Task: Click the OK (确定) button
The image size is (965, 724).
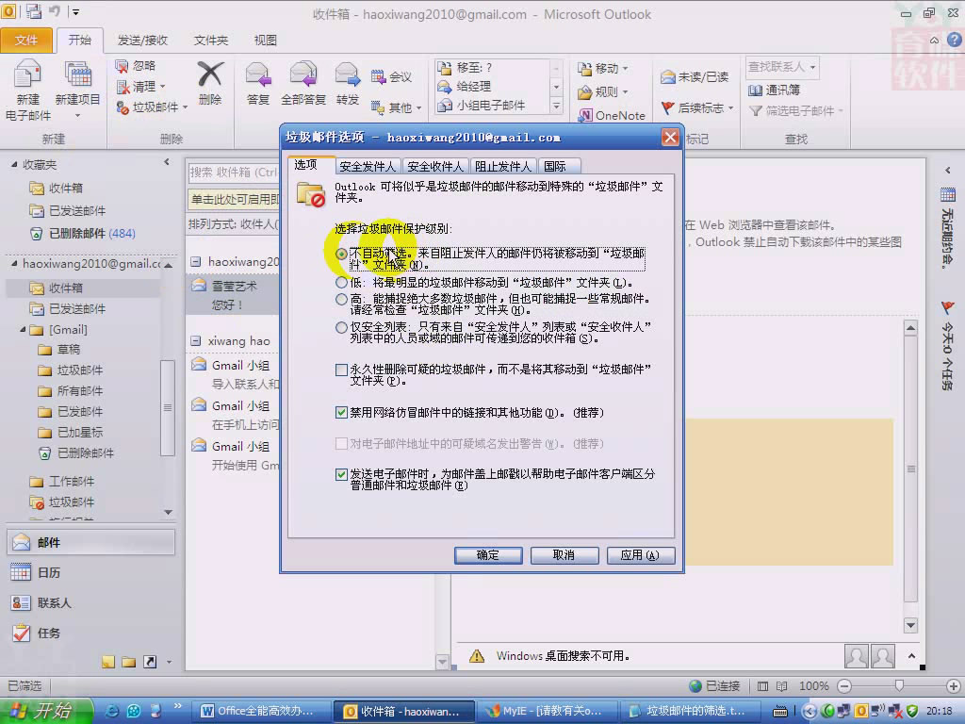Action: click(488, 555)
